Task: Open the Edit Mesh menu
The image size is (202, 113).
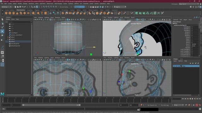Action: 43,4
